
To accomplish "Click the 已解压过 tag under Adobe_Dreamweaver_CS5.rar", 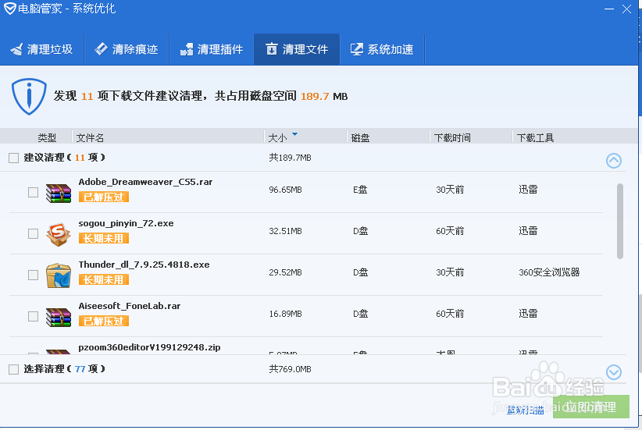I will pyautogui.click(x=104, y=197).
